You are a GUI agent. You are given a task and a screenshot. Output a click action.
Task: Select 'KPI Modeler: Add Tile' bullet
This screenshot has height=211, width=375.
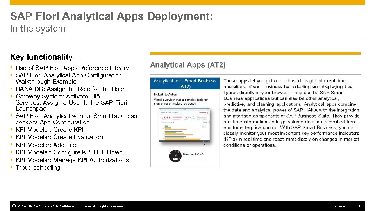[46, 145]
